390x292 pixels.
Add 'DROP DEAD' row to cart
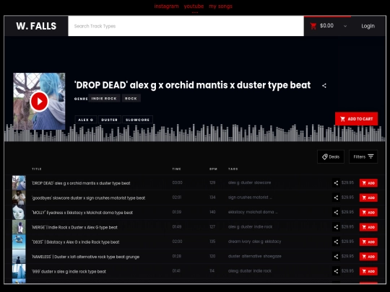368,183
